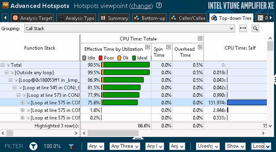Open the Summary tab
Screen dimensions: 276x152
114,18
